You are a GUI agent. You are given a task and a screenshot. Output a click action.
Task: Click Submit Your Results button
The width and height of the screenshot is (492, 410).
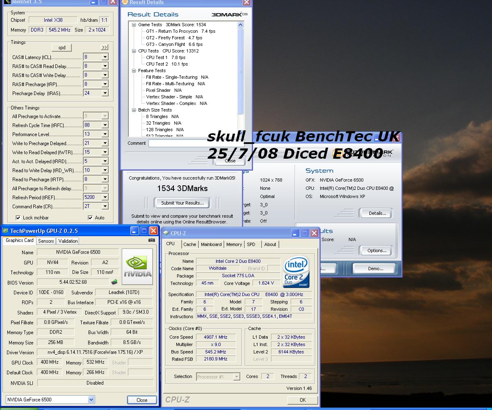tap(182, 203)
